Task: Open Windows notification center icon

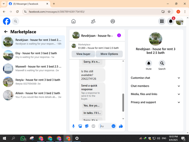Action: pyautogui.click(x=183, y=139)
